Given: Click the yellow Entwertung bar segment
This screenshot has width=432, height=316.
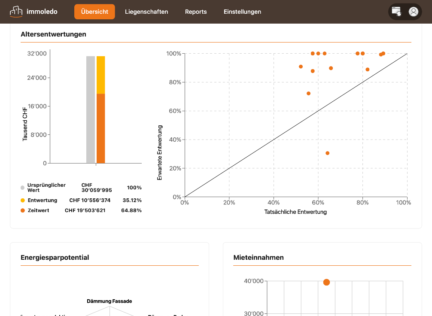Looking at the screenshot, I should [x=100, y=75].
